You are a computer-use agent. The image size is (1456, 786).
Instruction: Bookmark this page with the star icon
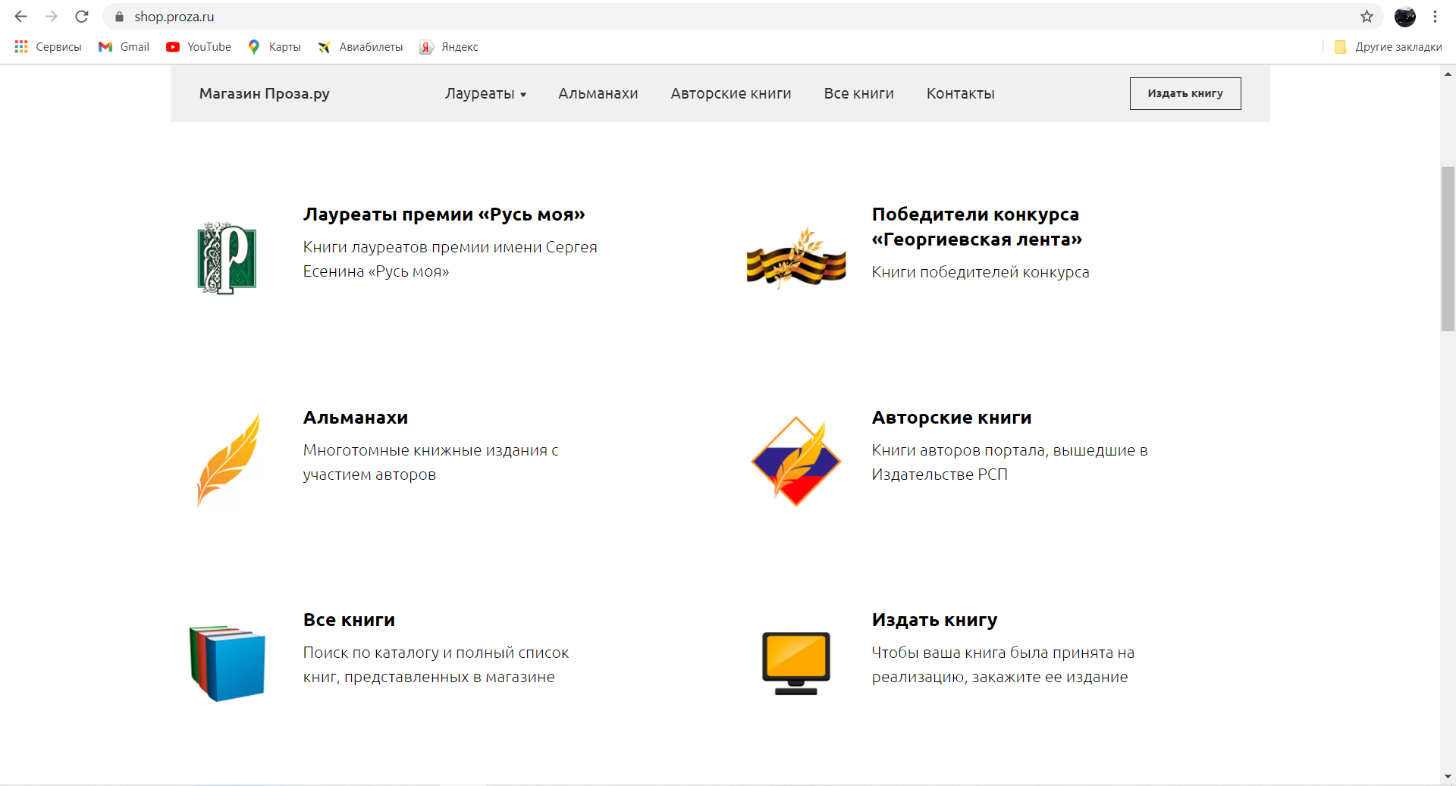[1367, 16]
